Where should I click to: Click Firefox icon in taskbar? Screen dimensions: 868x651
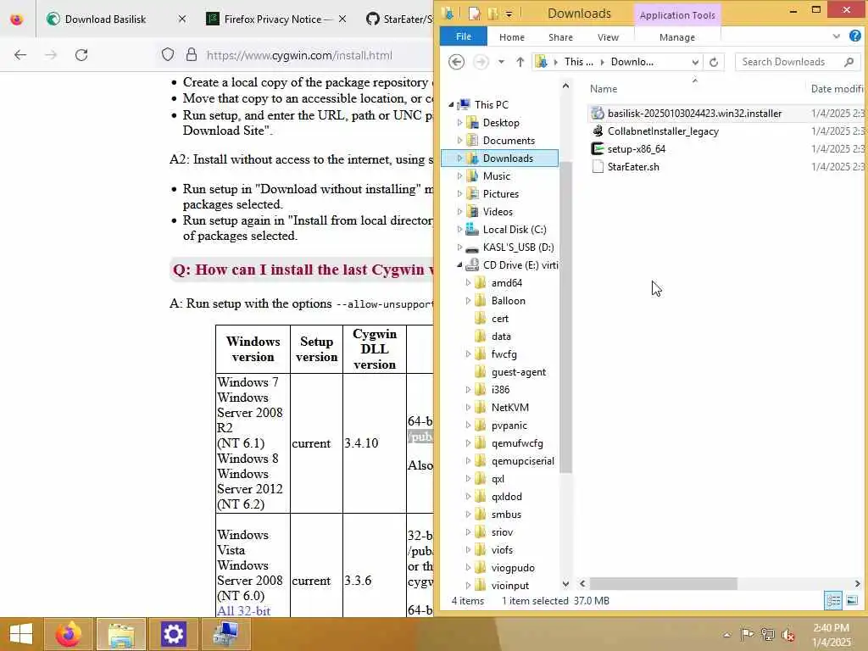(x=69, y=634)
